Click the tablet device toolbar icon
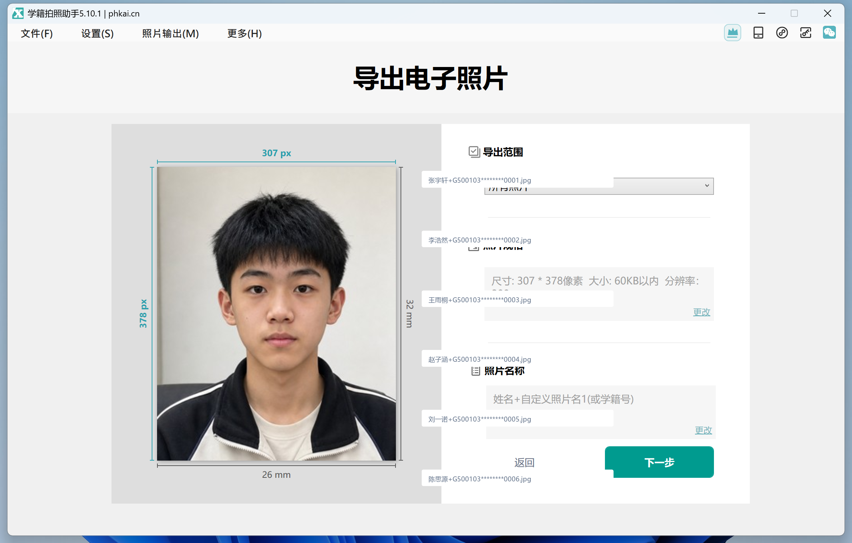 click(x=758, y=33)
